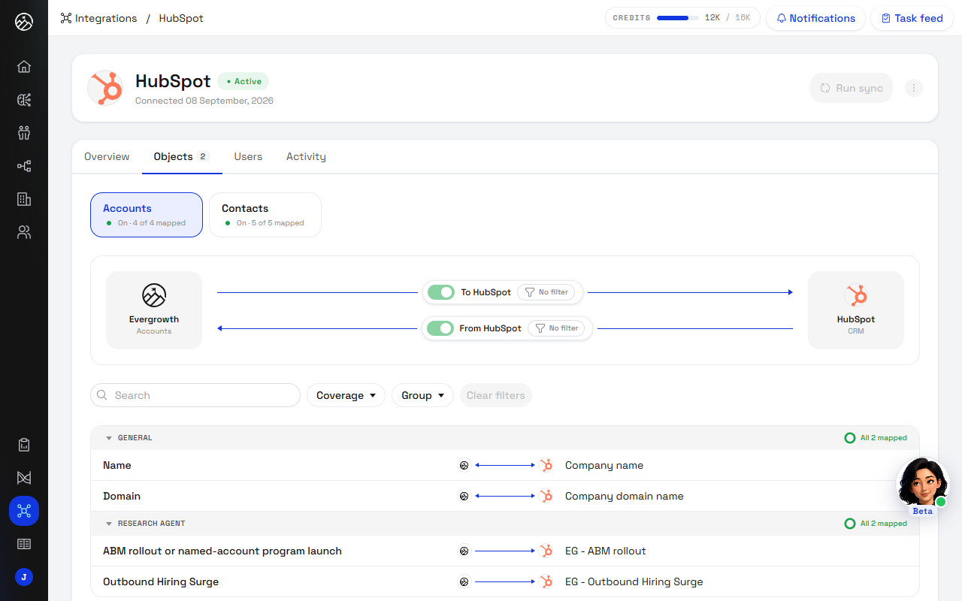The image size is (962, 601).
Task: Open the Activity tab
Action: point(306,156)
